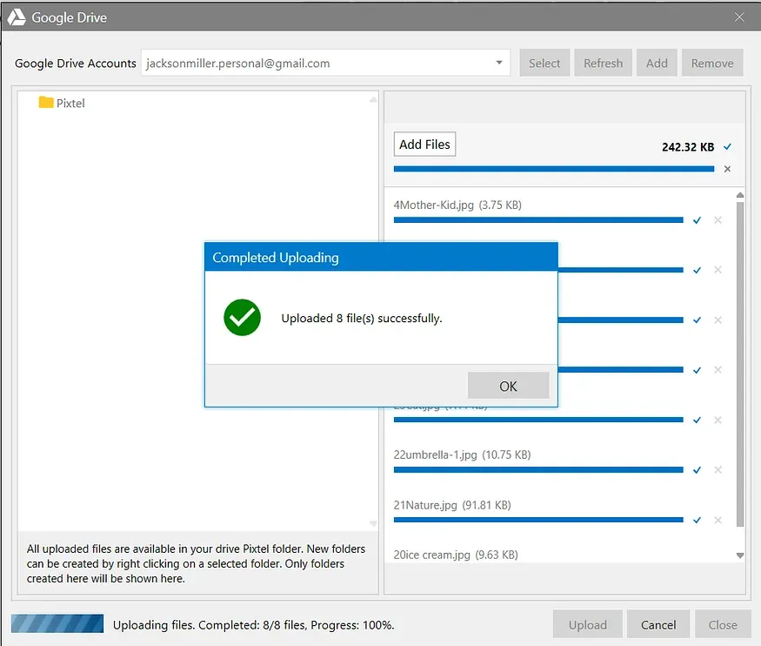Click the 21Nature.jpg progress bar

point(538,520)
